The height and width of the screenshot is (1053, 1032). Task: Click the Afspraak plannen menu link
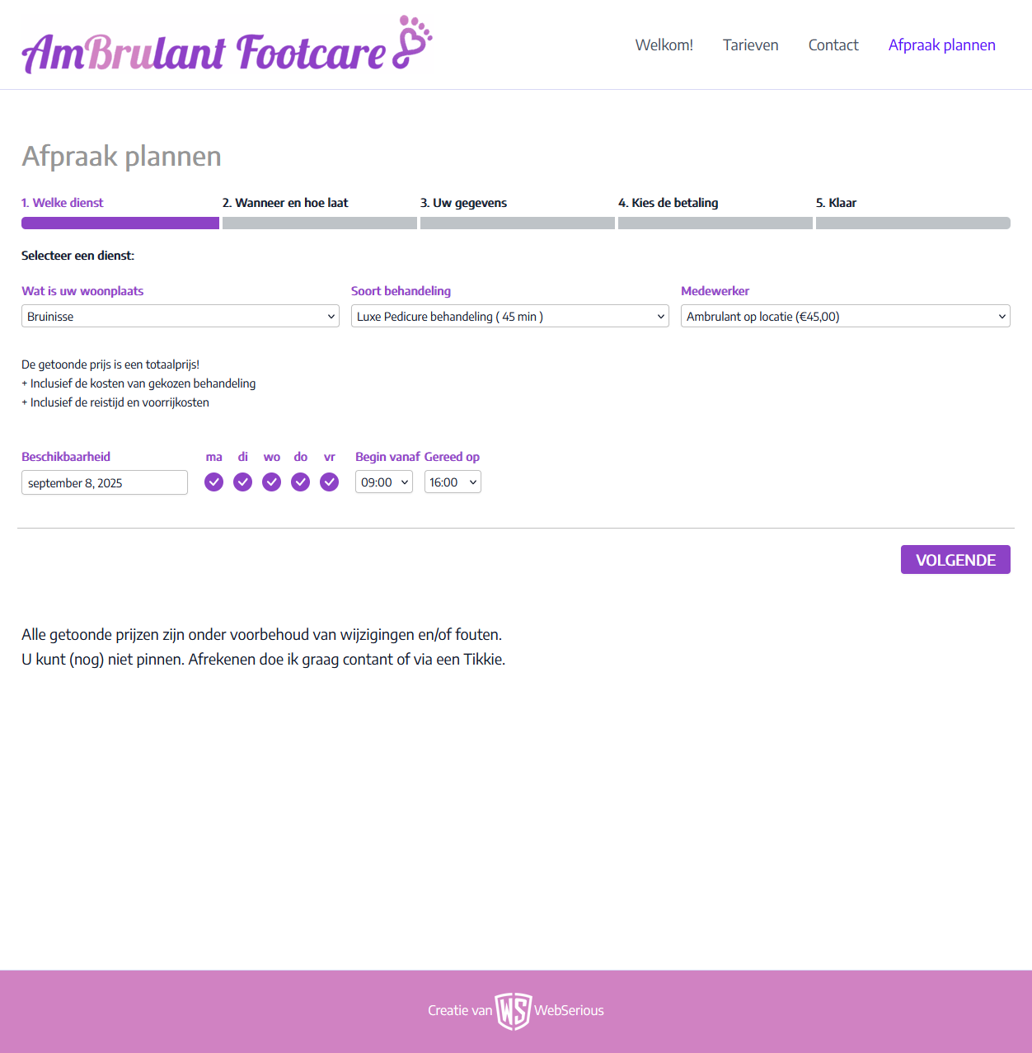click(x=941, y=45)
